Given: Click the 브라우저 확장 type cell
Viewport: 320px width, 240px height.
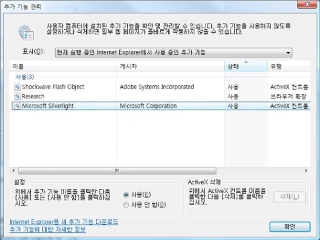Looking at the screenshot, I should [288, 97].
